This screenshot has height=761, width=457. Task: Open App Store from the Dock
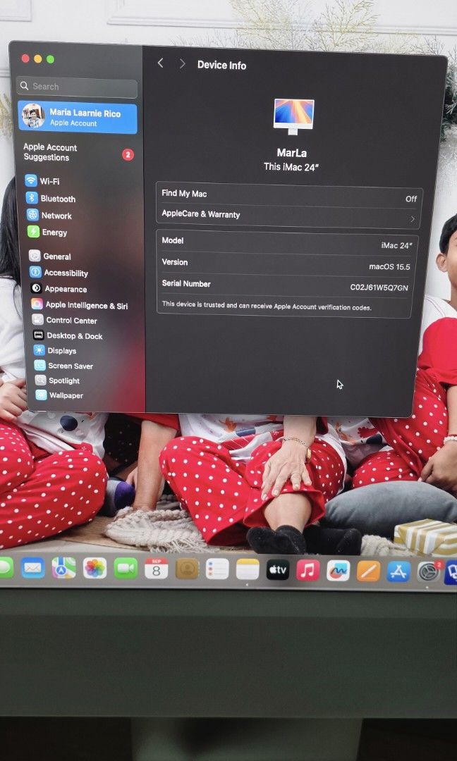pyautogui.click(x=398, y=571)
